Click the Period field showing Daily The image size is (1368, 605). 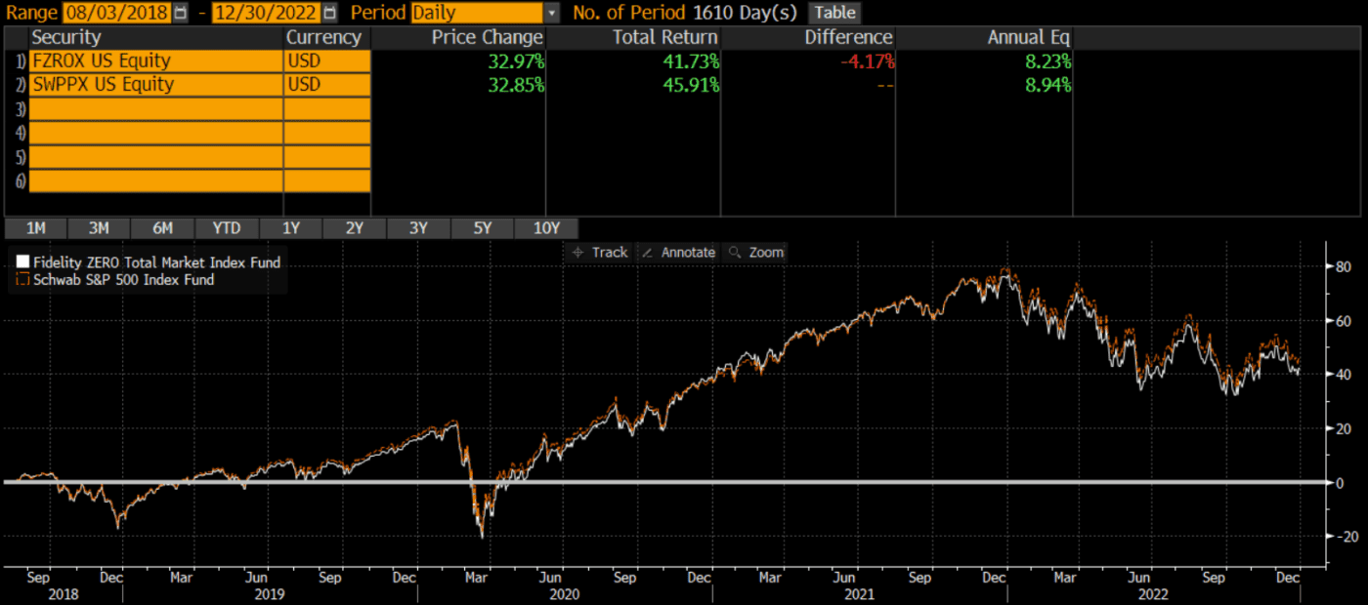[x=477, y=13]
